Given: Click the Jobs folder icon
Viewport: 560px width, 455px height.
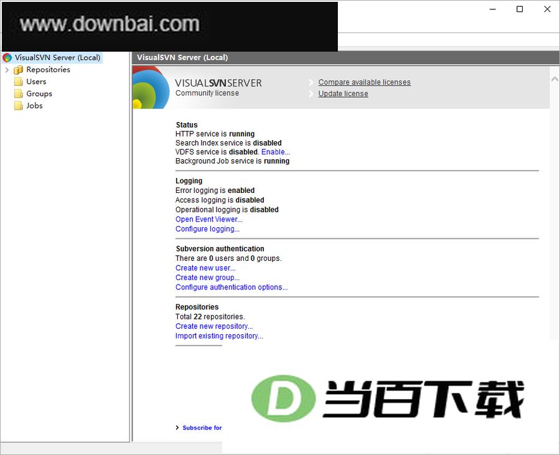Looking at the screenshot, I should point(19,106).
